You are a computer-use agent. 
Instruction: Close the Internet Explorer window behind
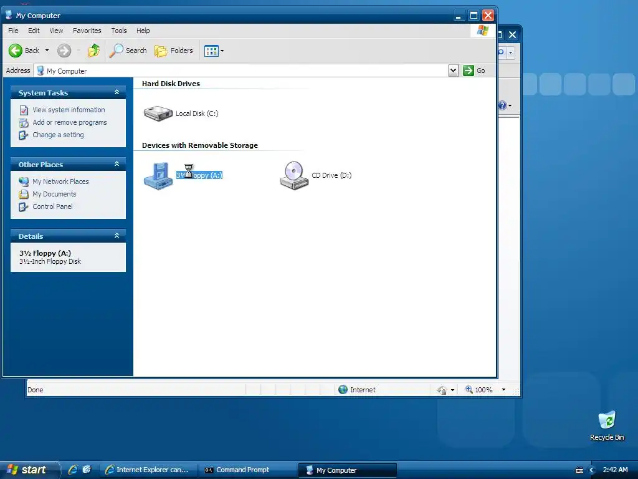513,35
